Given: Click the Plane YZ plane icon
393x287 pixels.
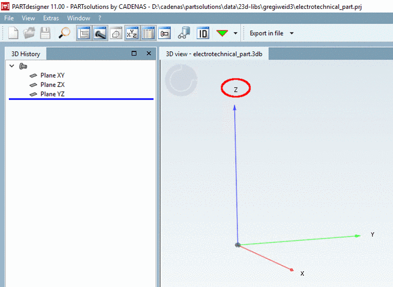Looking at the screenshot, I should pos(33,94).
